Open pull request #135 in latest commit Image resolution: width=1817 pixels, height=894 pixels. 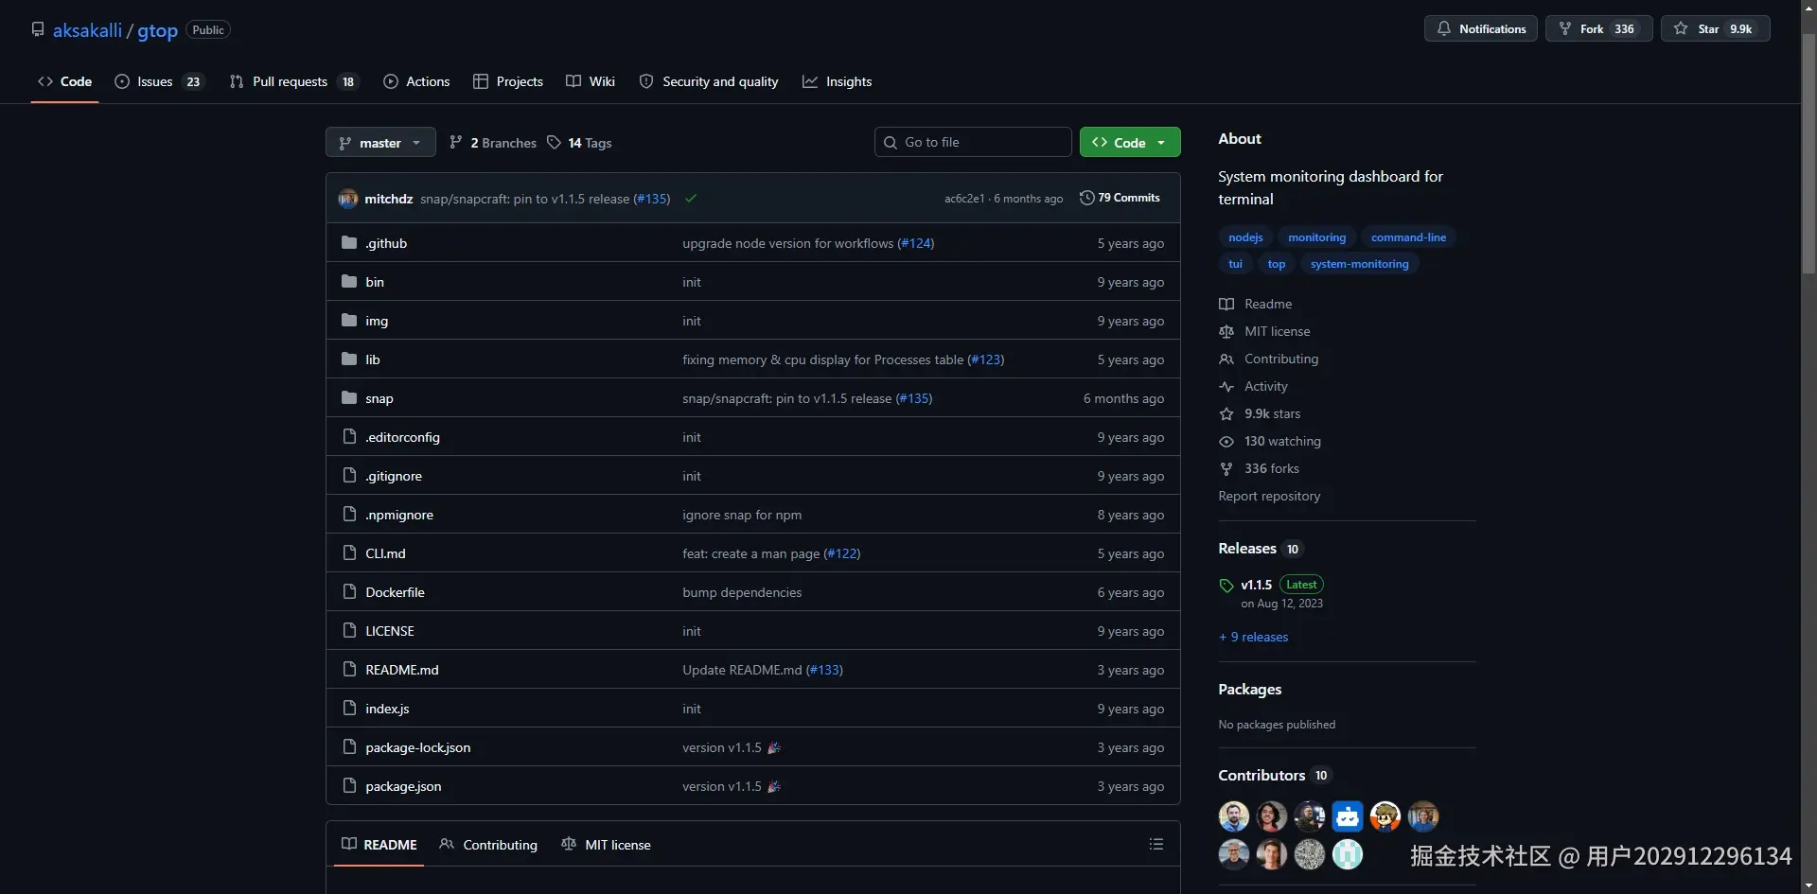(652, 199)
